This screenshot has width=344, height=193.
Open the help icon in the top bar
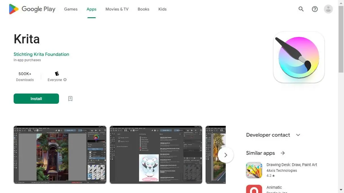[315, 9]
